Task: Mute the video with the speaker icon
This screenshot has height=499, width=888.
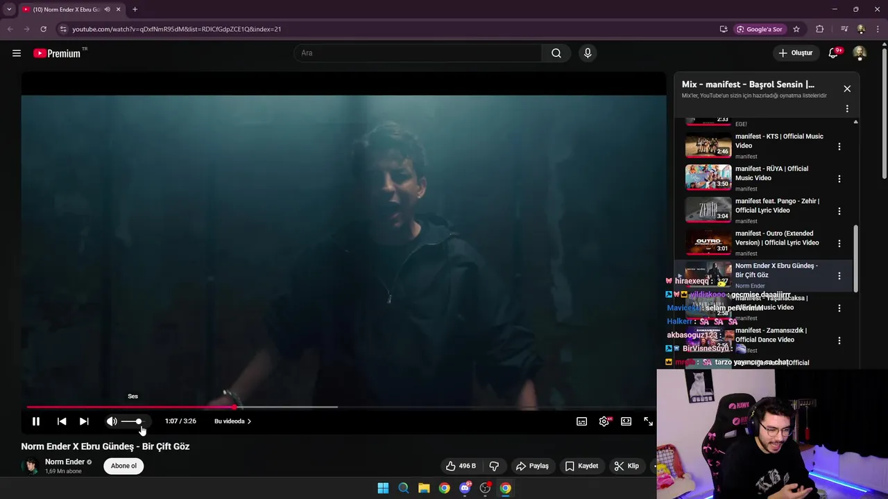Action: [x=112, y=421]
